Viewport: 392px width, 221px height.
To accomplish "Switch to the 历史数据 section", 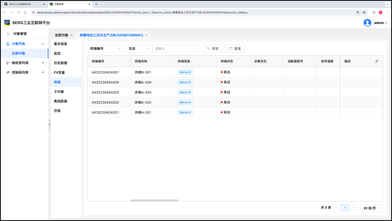I will click(x=60, y=63).
